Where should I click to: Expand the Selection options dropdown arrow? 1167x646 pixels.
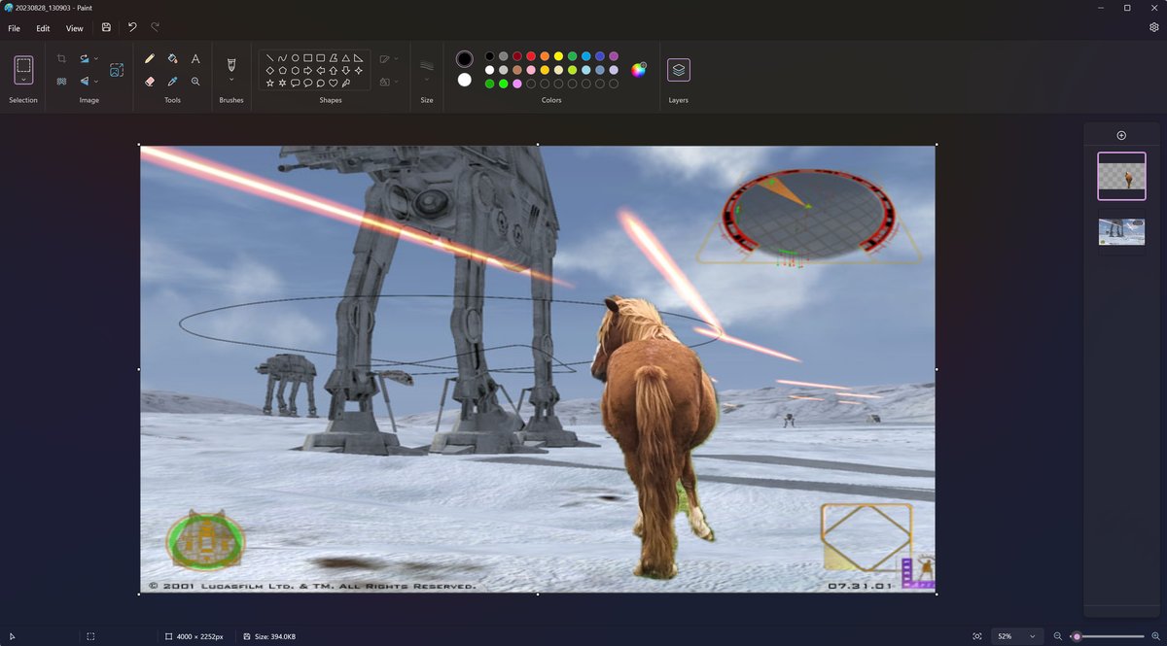click(23, 80)
